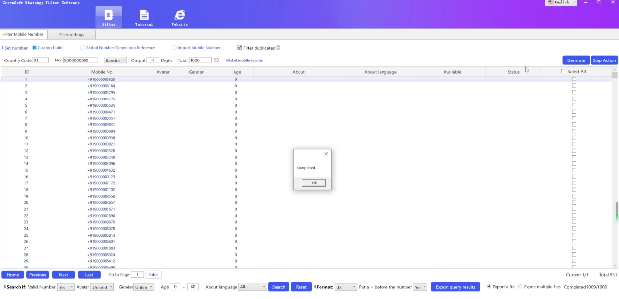The image size is (619, 299).
Task: Select the row with +919000004471
Action: [x=306, y=112]
